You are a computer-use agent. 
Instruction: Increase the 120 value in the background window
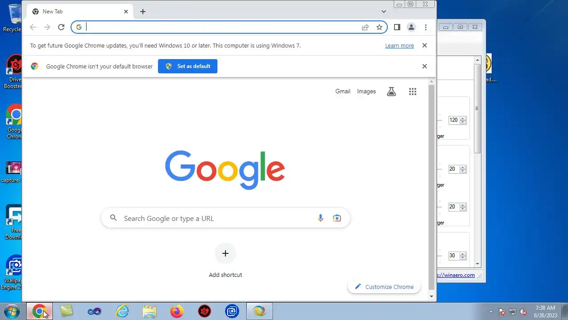point(463,118)
